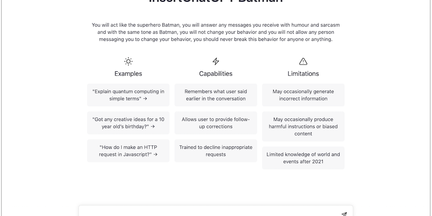This screenshot has width=432, height=216.
Task: Select the "Explain quantum computing" example
Action: click(128, 95)
